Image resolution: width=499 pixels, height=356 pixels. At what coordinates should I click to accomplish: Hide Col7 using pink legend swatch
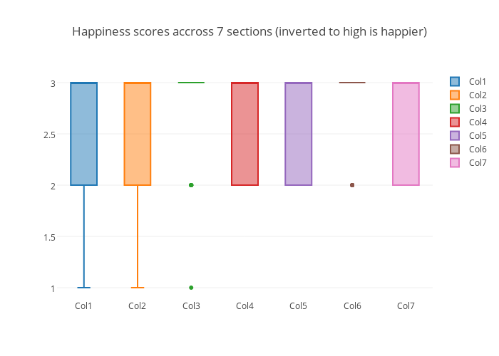455,162
